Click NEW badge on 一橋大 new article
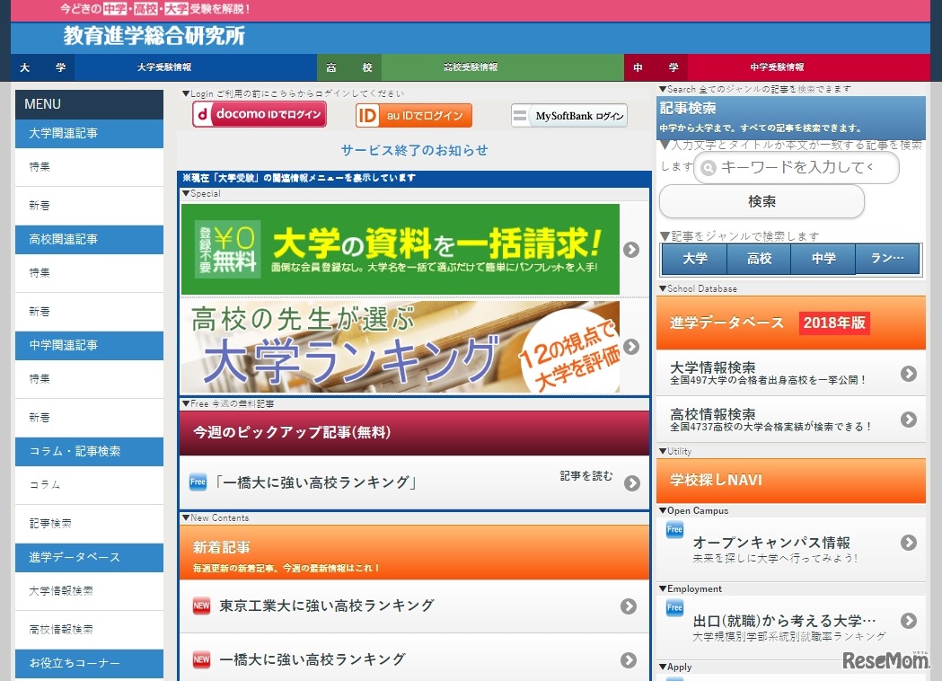 201,660
